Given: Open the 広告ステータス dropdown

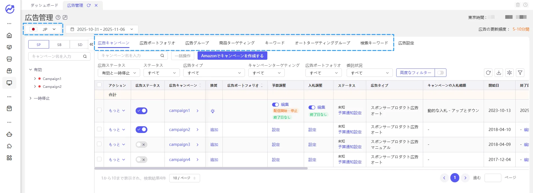Looking at the screenshot, I should point(119,73).
